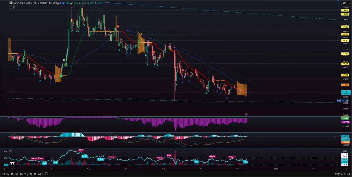Image resolution: width=352 pixels, height=177 pixels.
Task: Click the round event marker above the histogram
Action: coord(247,114)
